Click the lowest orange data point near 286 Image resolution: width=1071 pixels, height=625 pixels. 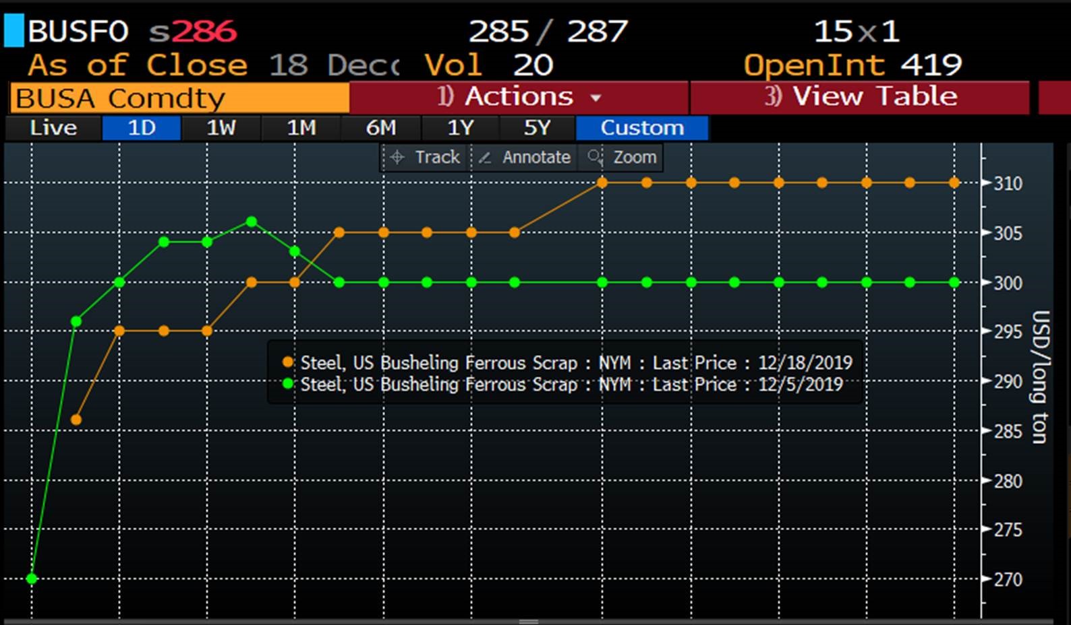[76, 420]
